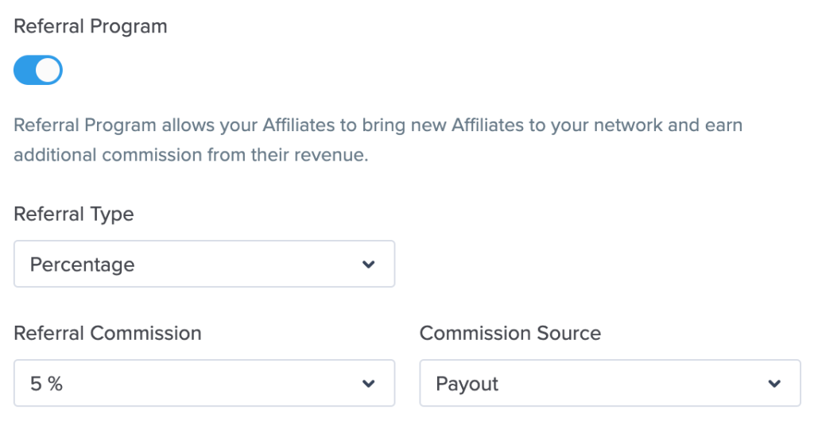Image resolution: width=814 pixels, height=421 pixels.
Task: Click the "Percentage" selected value
Action: pyautogui.click(x=82, y=265)
